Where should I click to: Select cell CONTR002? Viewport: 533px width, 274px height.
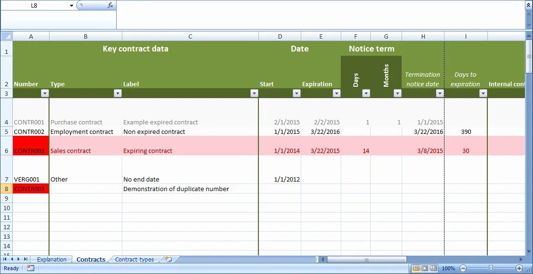tap(31, 132)
